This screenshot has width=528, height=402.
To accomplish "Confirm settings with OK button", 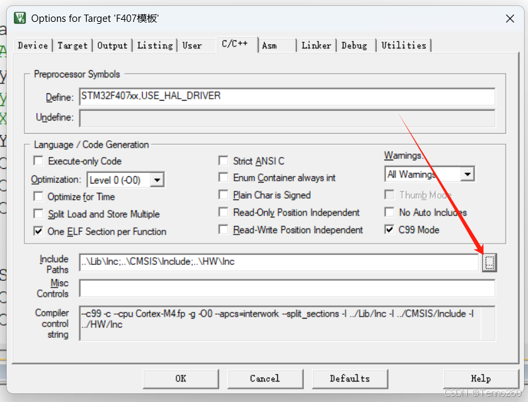I will (181, 379).
